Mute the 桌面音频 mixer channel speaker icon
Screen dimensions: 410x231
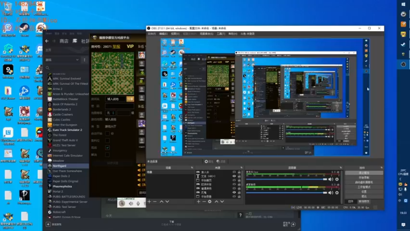(x=331, y=193)
